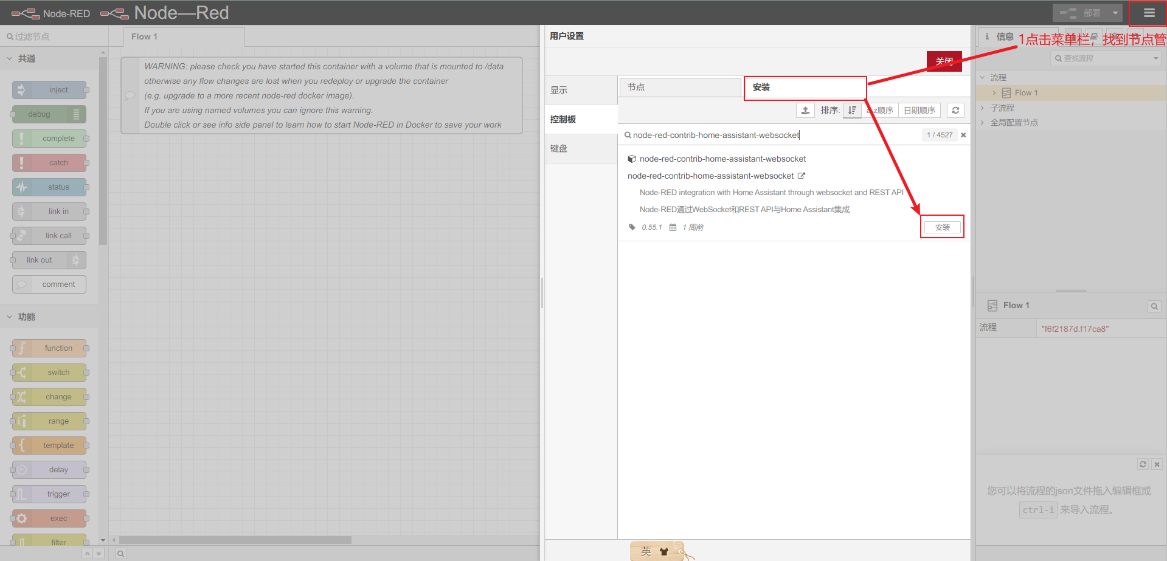Select the inject node

pyautogui.click(x=50, y=90)
